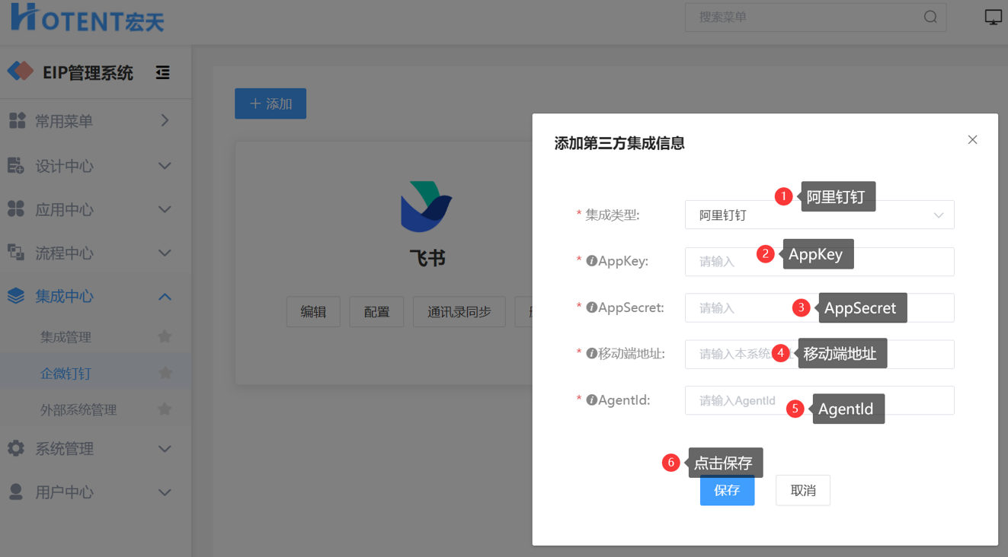
Task: Click the info icon beside AppSecret
Action: [591, 307]
